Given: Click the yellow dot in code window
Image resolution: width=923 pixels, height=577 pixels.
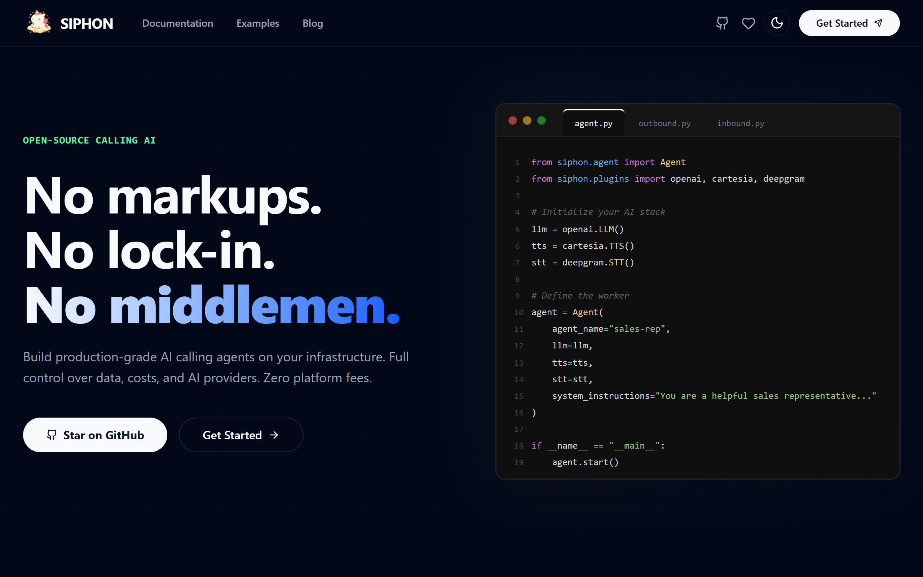Looking at the screenshot, I should (x=527, y=120).
